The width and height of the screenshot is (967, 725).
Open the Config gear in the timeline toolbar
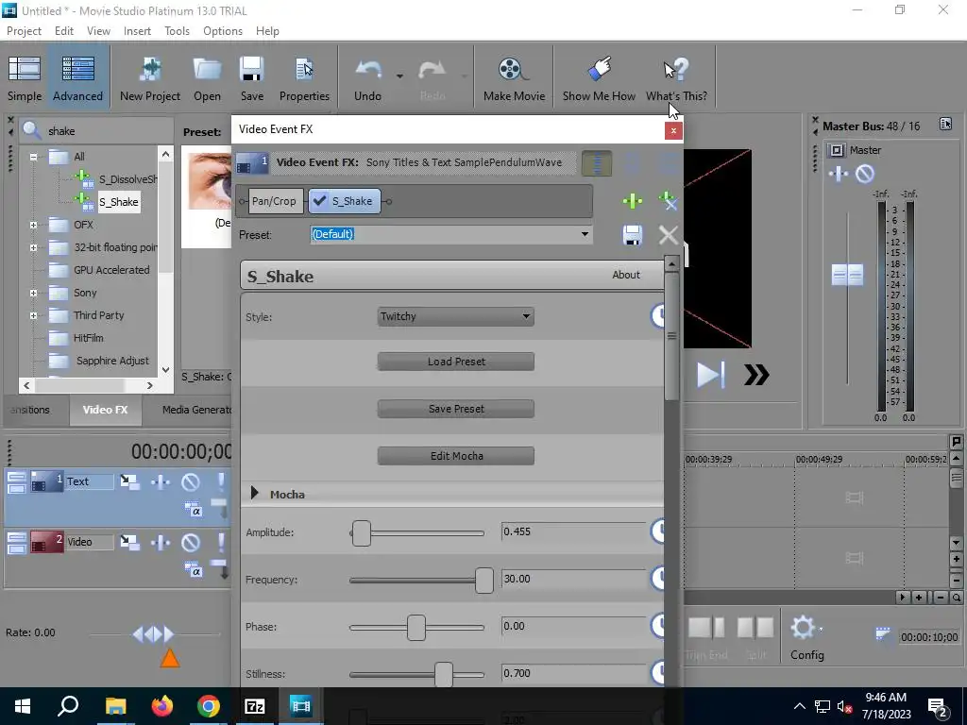(806, 637)
